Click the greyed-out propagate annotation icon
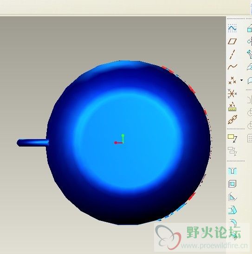The height and width of the screenshot is (254, 252). point(233,151)
